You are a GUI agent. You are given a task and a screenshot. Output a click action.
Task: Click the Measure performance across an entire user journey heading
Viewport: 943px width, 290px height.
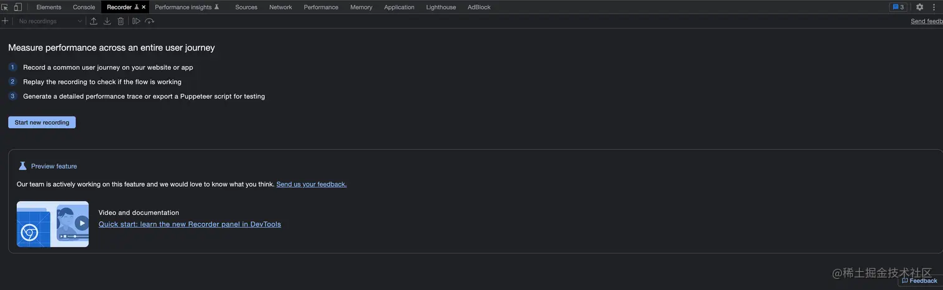[x=112, y=47]
